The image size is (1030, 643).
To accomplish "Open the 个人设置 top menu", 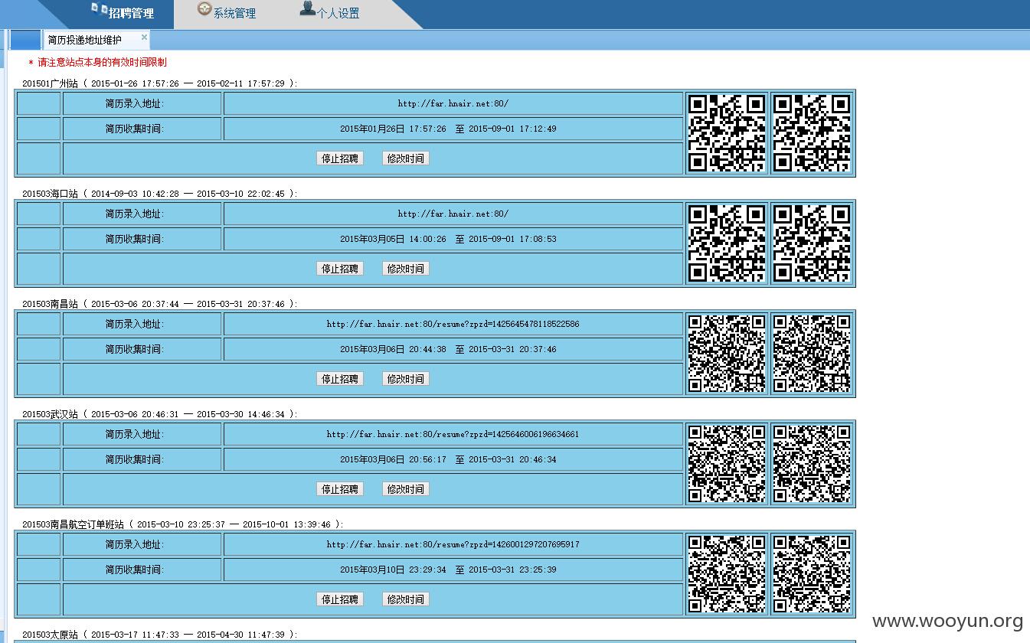I will click(x=338, y=13).
